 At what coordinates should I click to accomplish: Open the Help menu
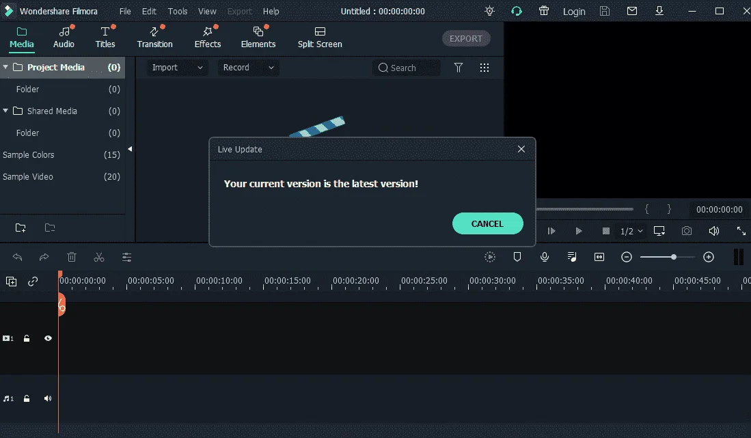271,11
